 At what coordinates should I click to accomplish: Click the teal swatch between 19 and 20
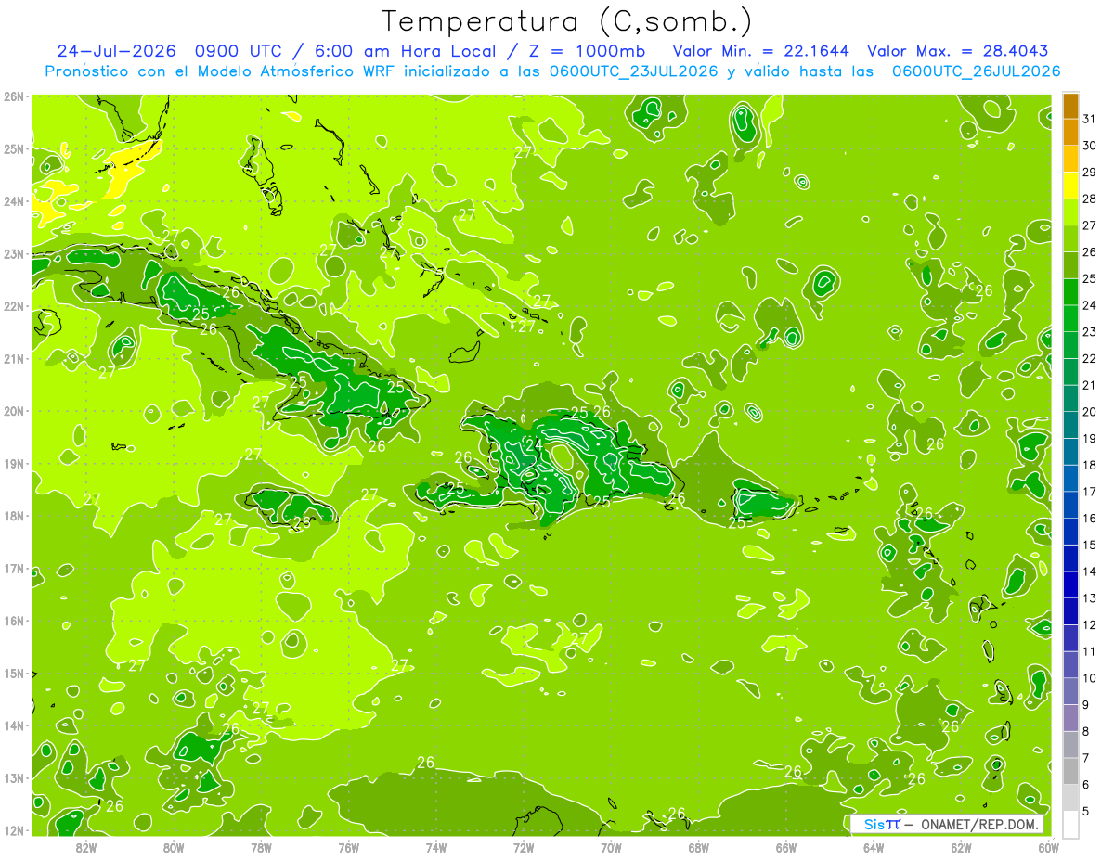1070,425
